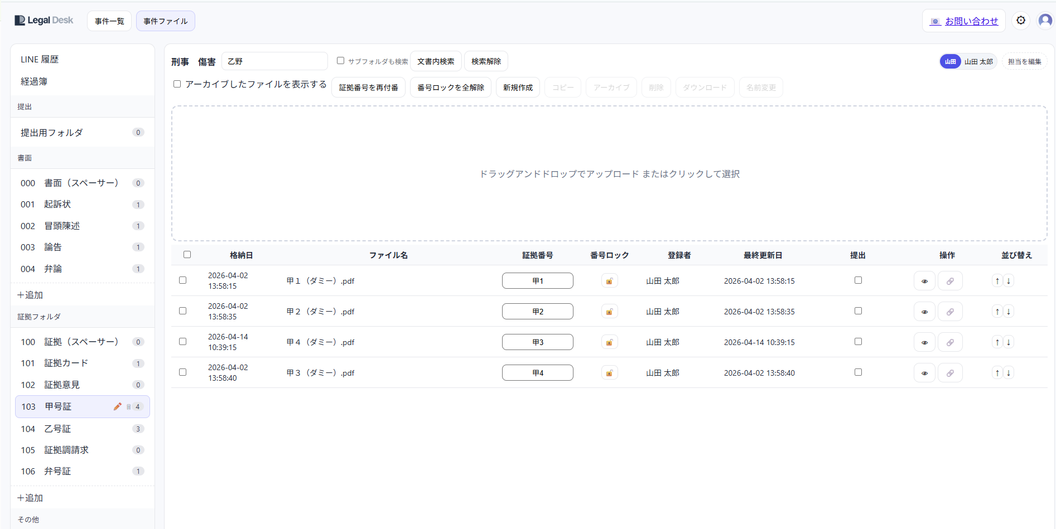Open folder 101 証拠カード
Image resolution: width=1056 pixels, height=529 pixels.
83,363
